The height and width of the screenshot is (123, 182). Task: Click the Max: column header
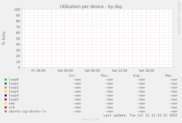169,76
